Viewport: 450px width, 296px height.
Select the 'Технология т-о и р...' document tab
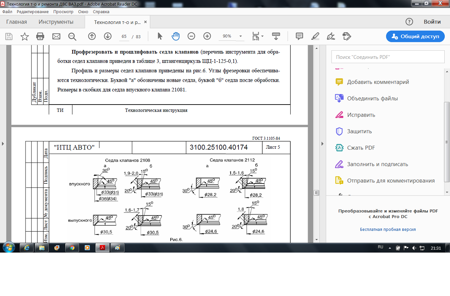coord(117,22)
